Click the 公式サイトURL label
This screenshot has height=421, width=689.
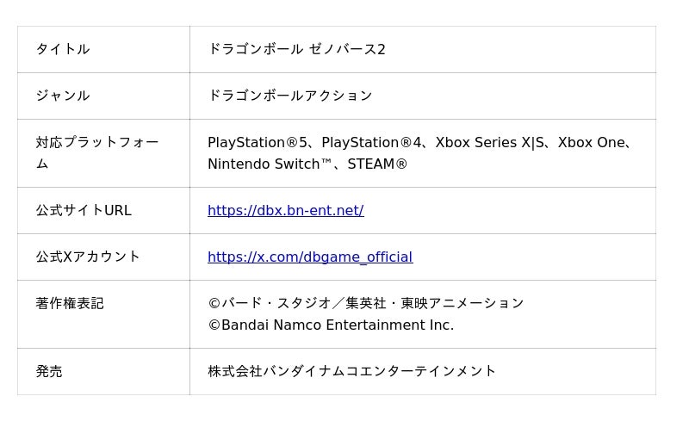click(x=84, y=211)
